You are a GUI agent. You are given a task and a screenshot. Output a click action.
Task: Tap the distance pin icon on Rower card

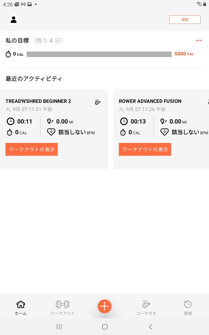pos(164,121)
